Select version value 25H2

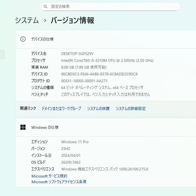point(66,149)
